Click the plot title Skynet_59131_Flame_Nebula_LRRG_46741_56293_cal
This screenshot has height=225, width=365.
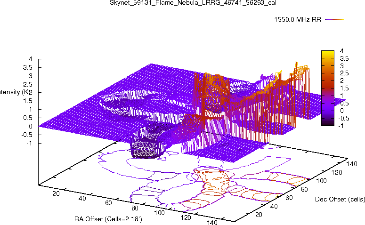193,3
